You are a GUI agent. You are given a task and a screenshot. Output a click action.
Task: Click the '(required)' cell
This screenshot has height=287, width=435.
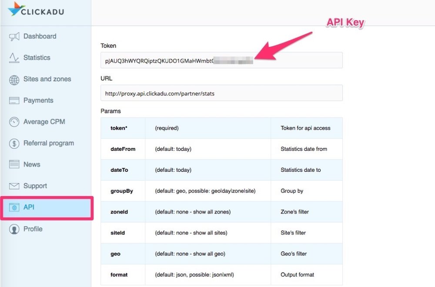[208, 128]
